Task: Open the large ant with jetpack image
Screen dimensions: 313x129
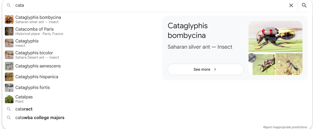Action: 275,36
